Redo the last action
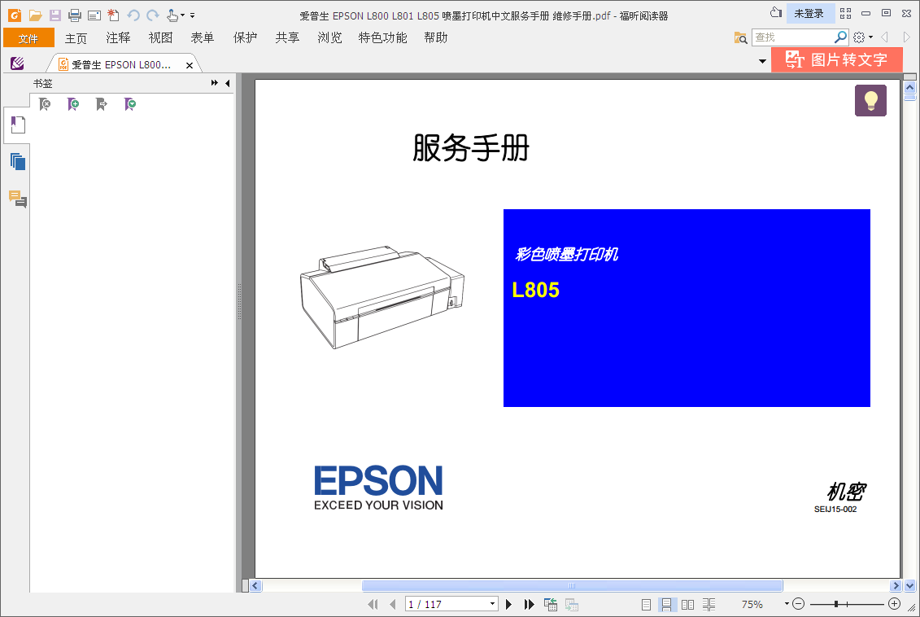This screenshot has width=920, height=617. 153,15
